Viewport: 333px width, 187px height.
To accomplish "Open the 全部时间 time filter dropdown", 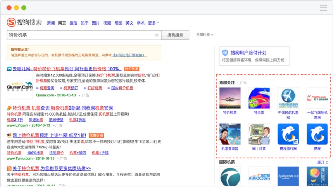I will click(204, 35).
